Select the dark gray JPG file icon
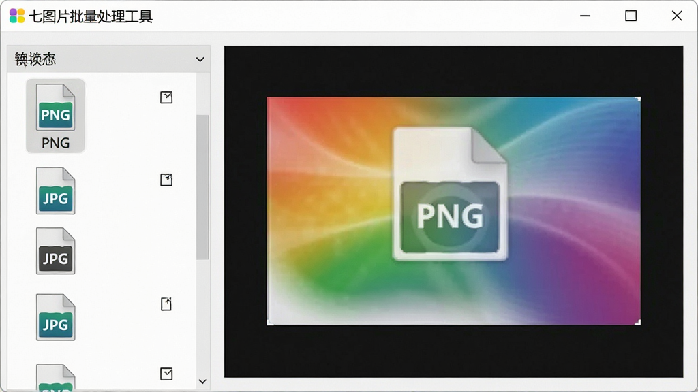Viewport: 698px width, 392px height. (x=55, y=251)
